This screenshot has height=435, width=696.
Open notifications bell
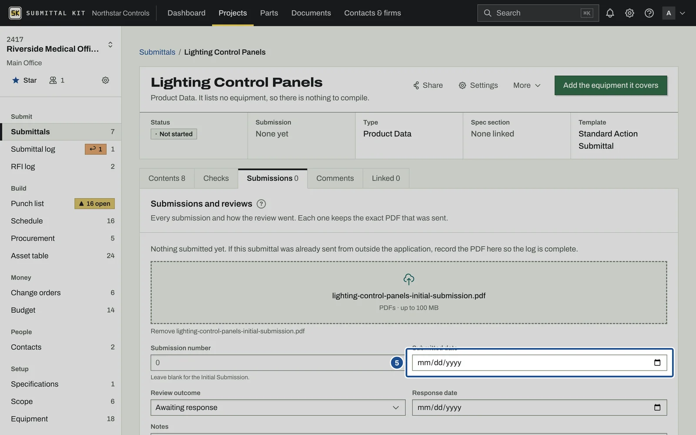click(x=610, y=13)
